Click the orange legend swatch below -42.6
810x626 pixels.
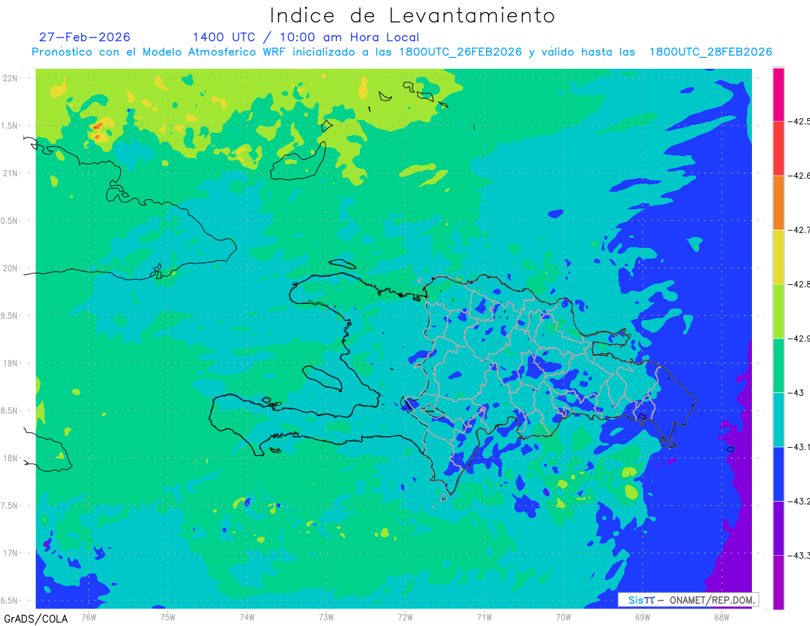pyautogui.click(x=778, y=203)
